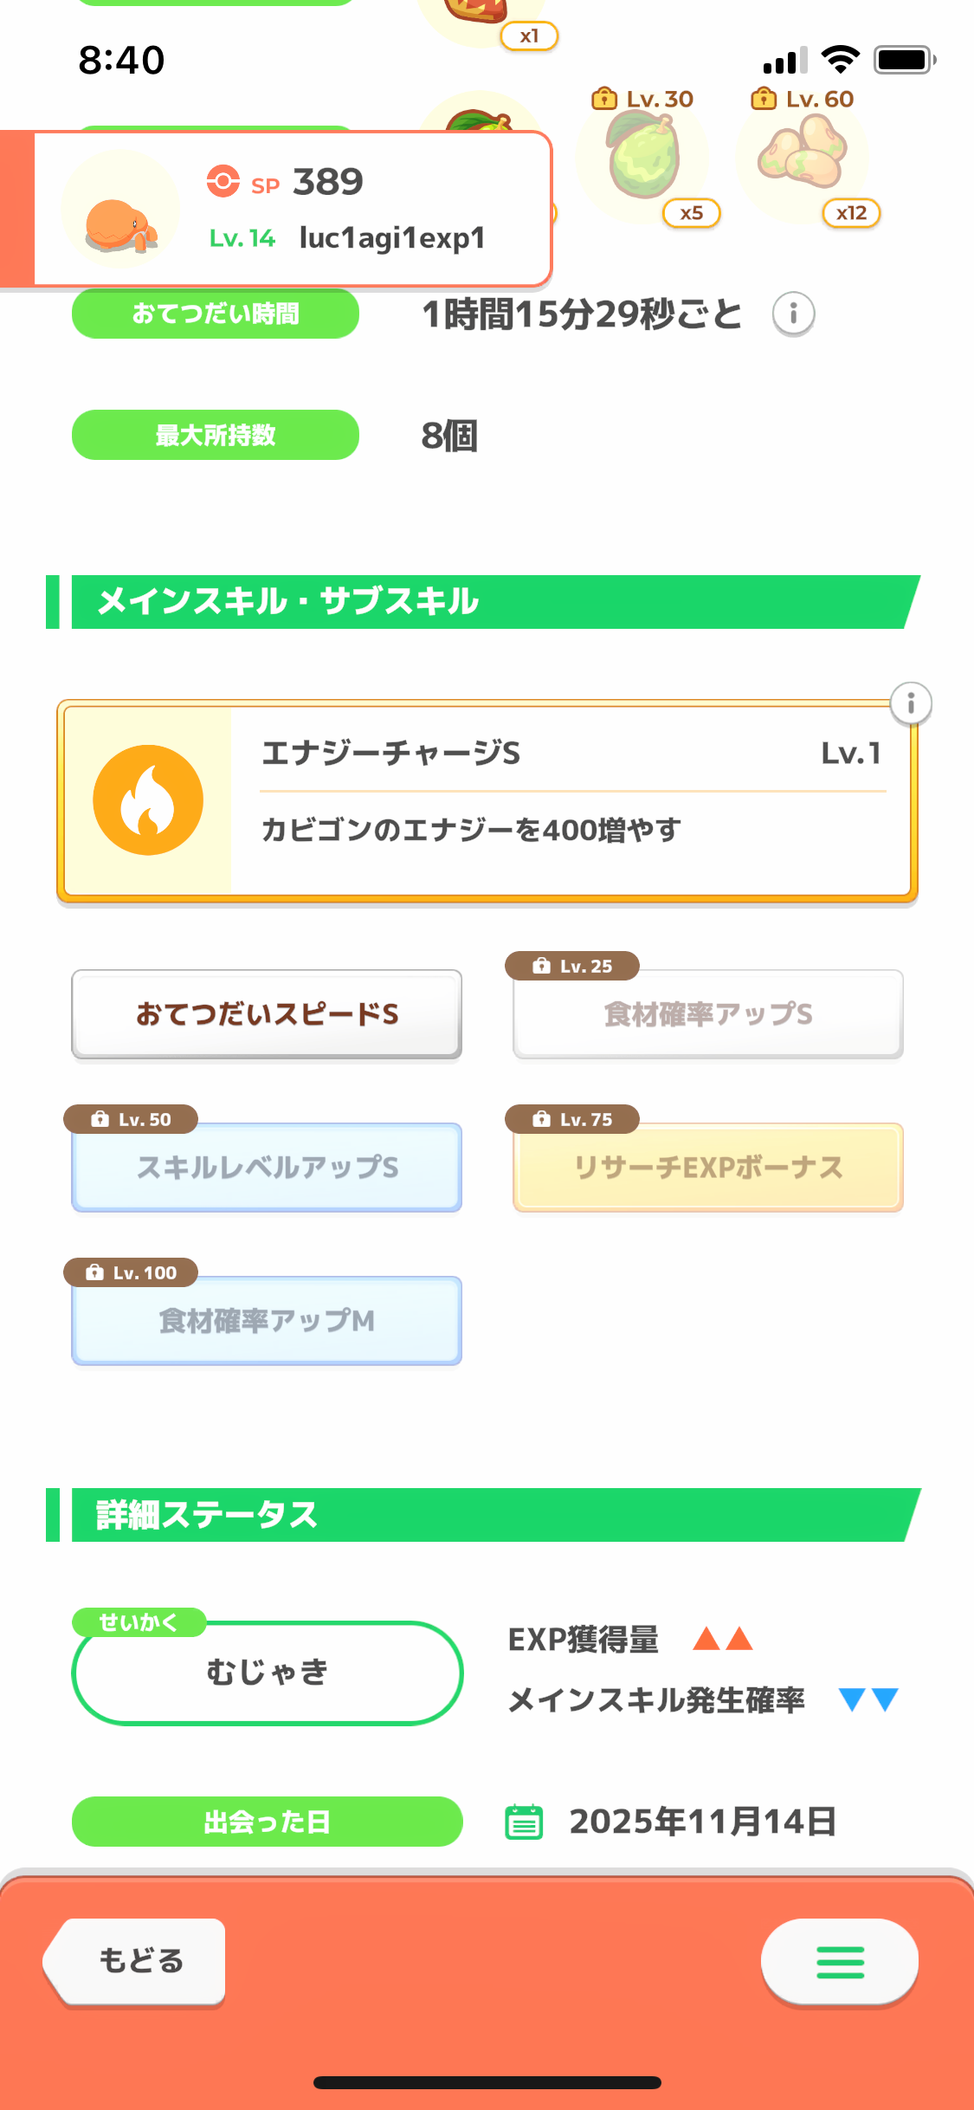Viewport: 974px width, 2110px height.
Task: Tap locked スキルレベルアップS sub skill
Action: (x=267, y=1168)
